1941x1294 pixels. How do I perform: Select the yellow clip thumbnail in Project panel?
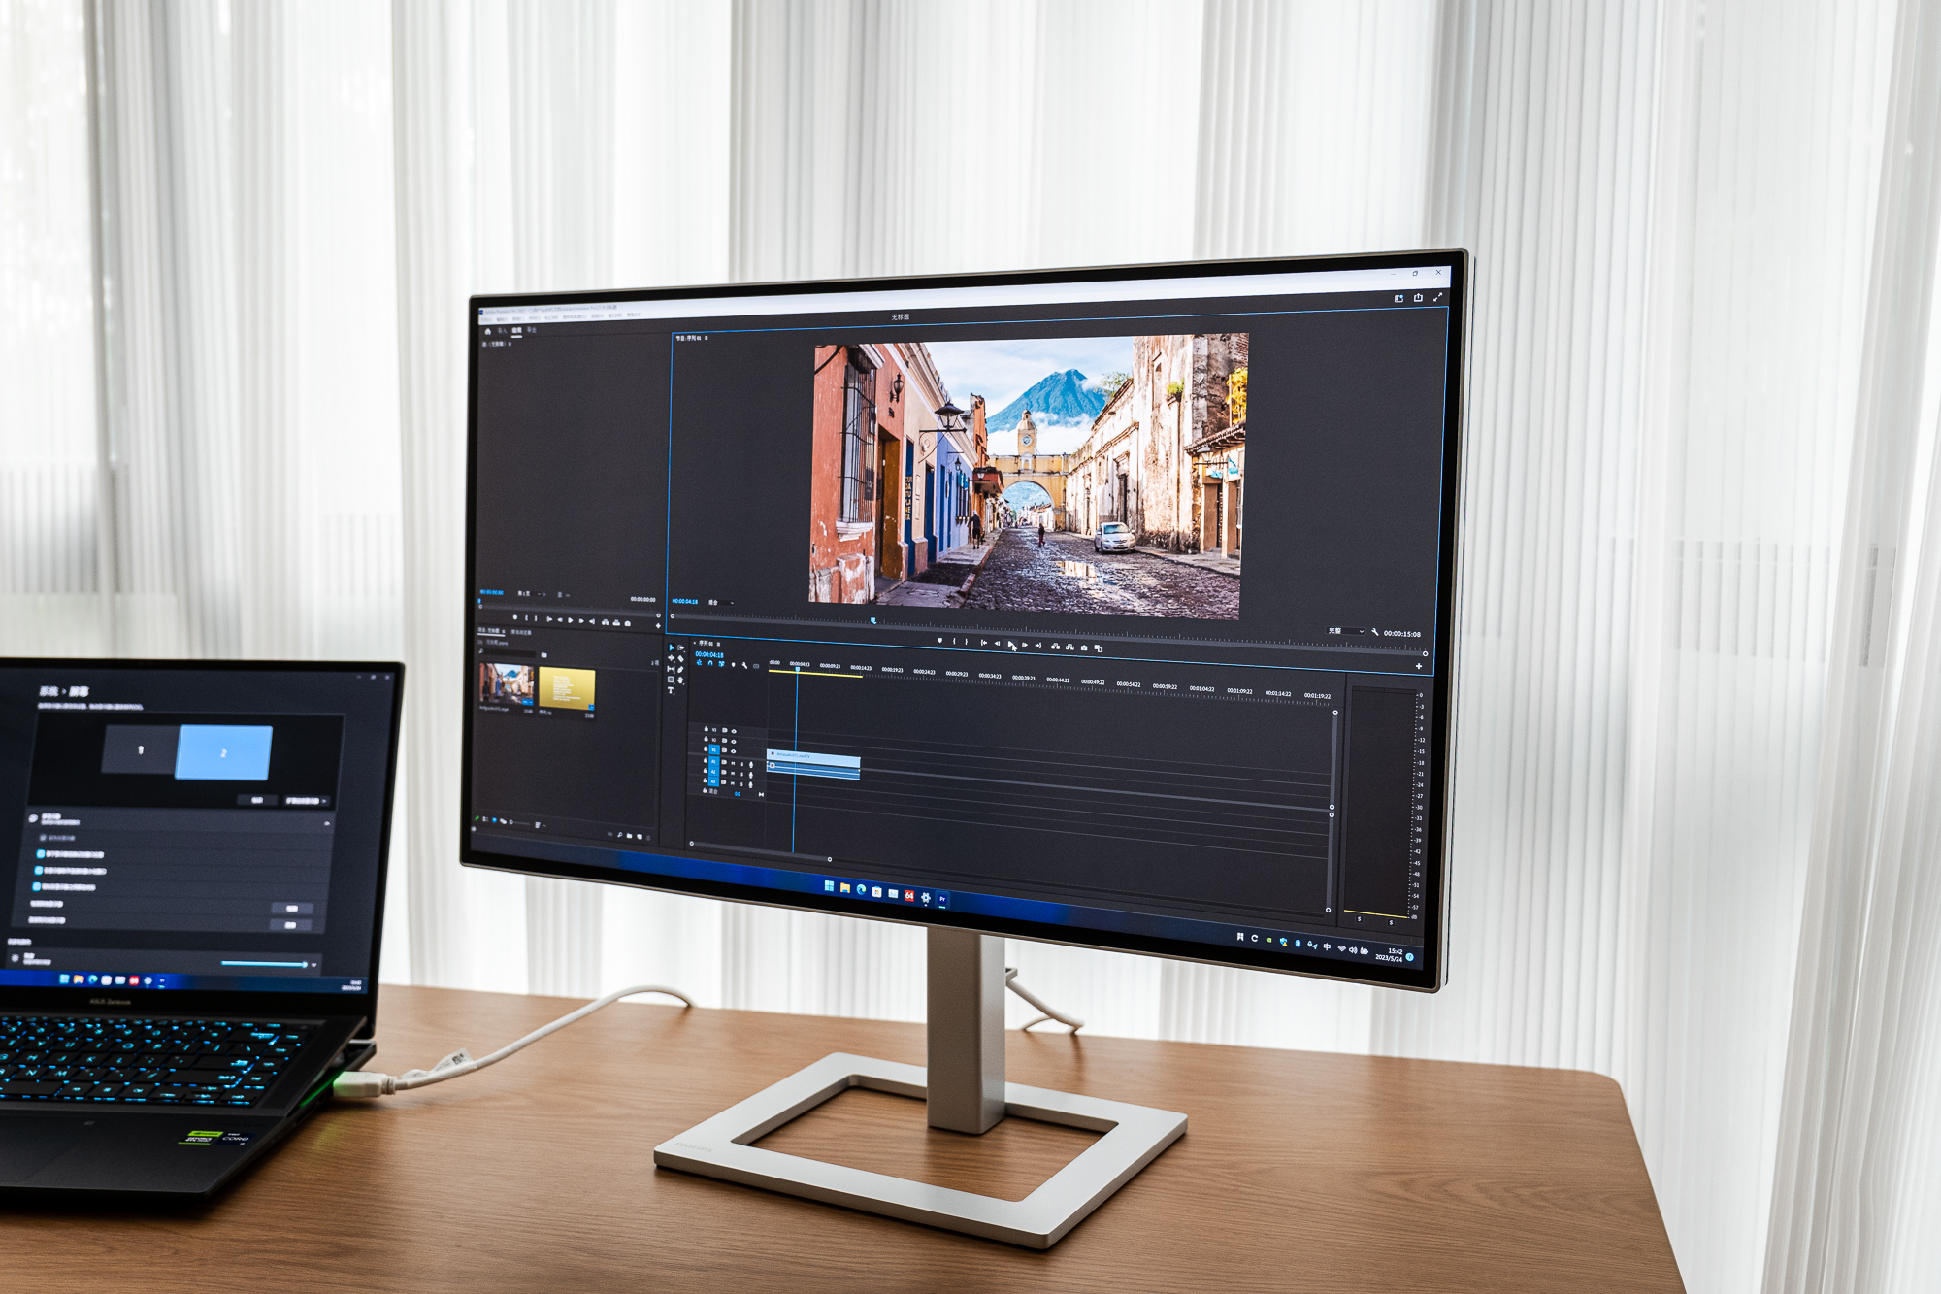[567, 687]
